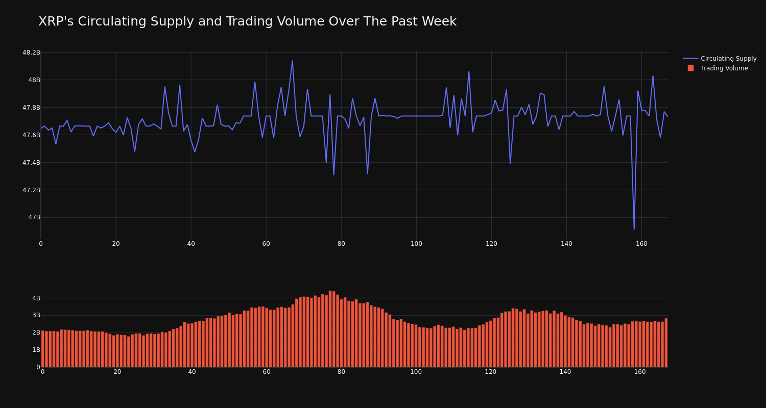This screenshot has width=766, height=408.
Task: Click the 3B label on volume axis
Action: tap(36, 315)
